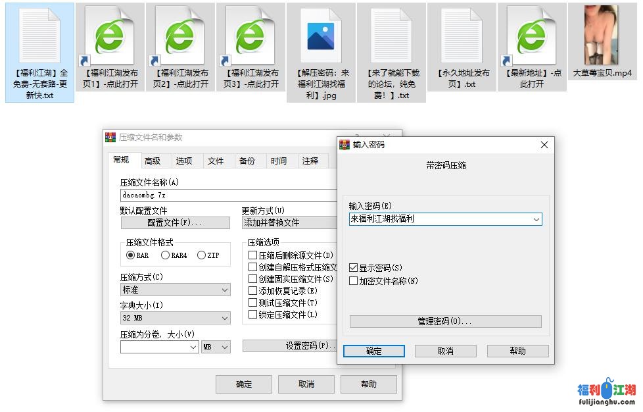Enable the 加密文件名称 checkbox
643x412 pixels.
[x=354, y=281]
